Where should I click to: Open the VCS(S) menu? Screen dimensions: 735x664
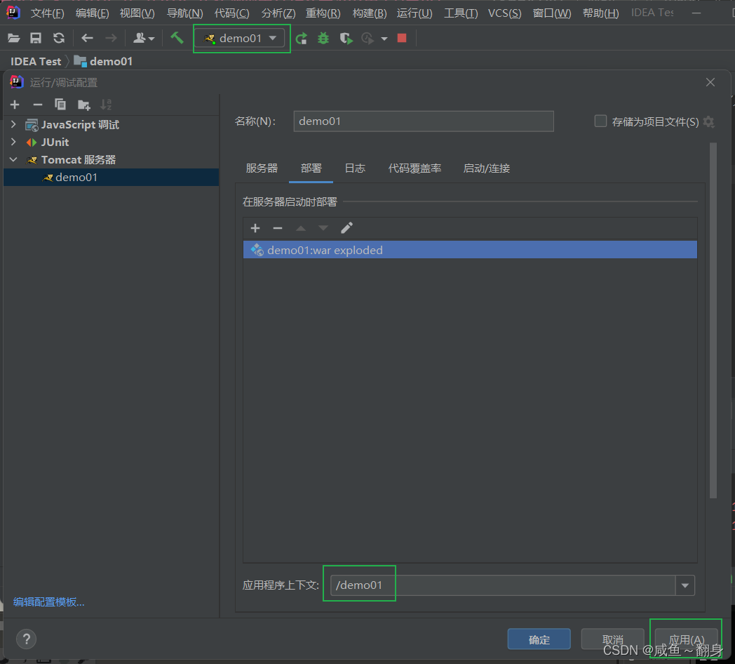click(x=504, y=13)
